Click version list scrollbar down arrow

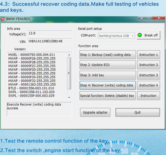(69, 97)
